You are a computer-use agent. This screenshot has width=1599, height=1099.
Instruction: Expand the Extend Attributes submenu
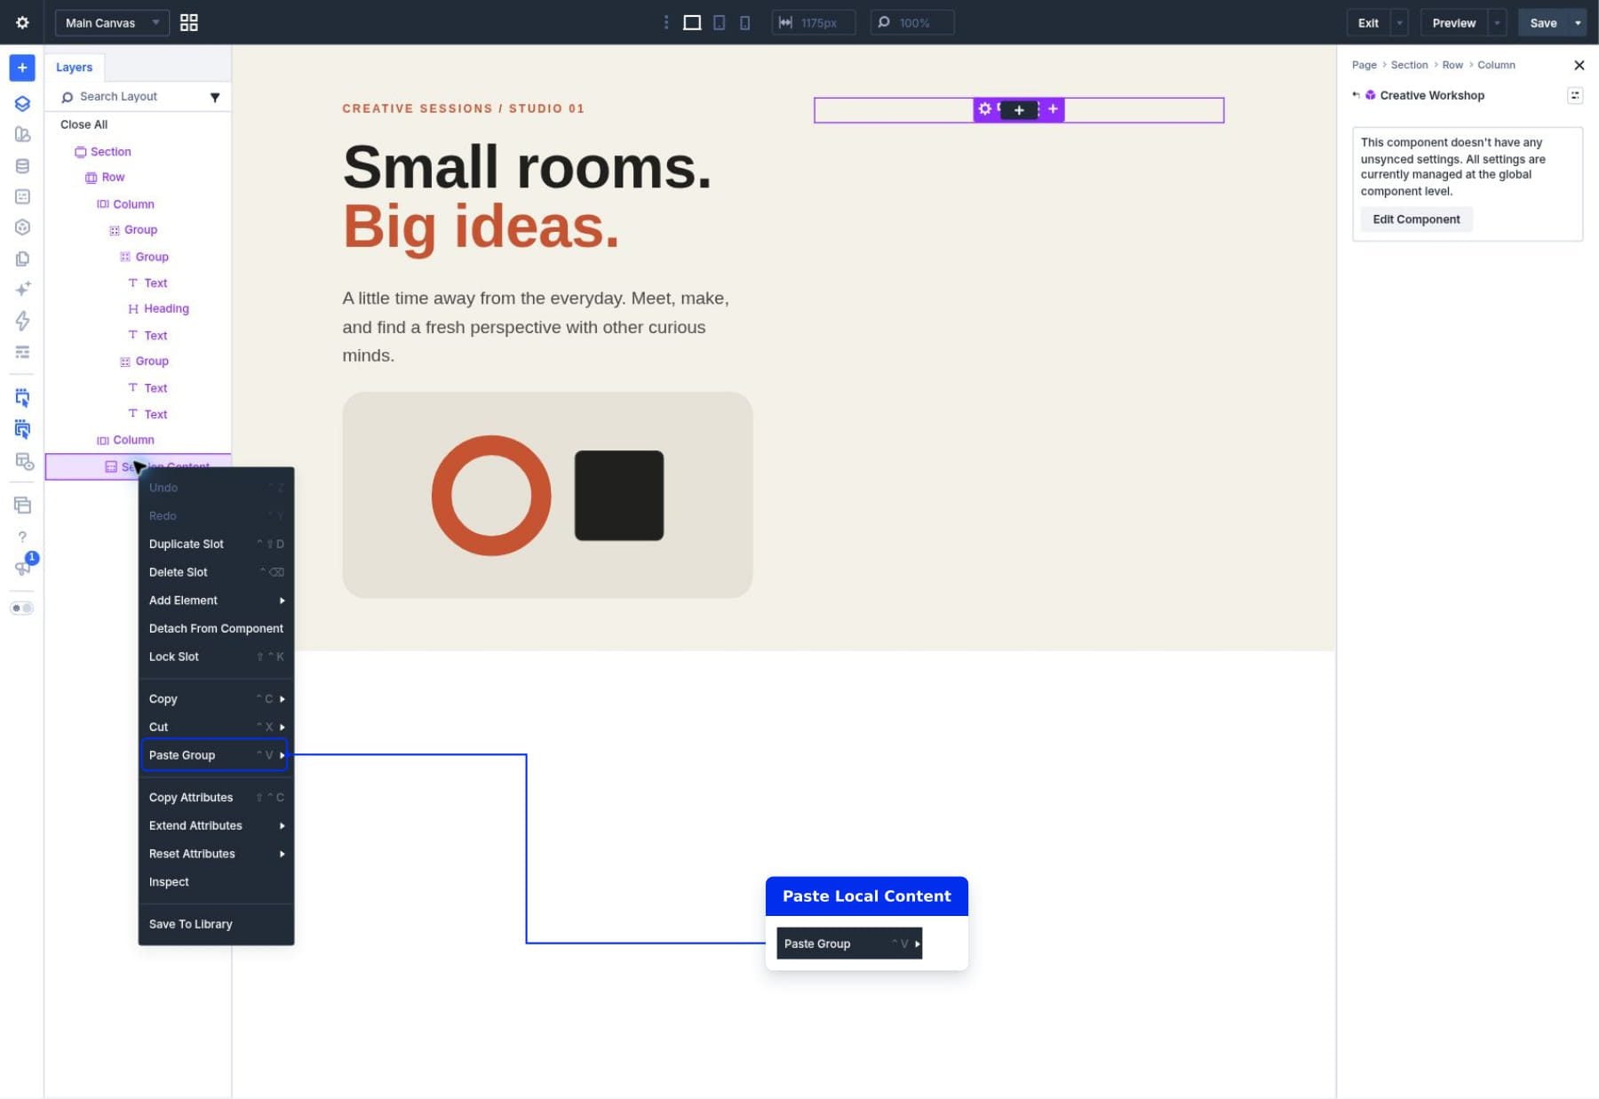pos(216,825)
